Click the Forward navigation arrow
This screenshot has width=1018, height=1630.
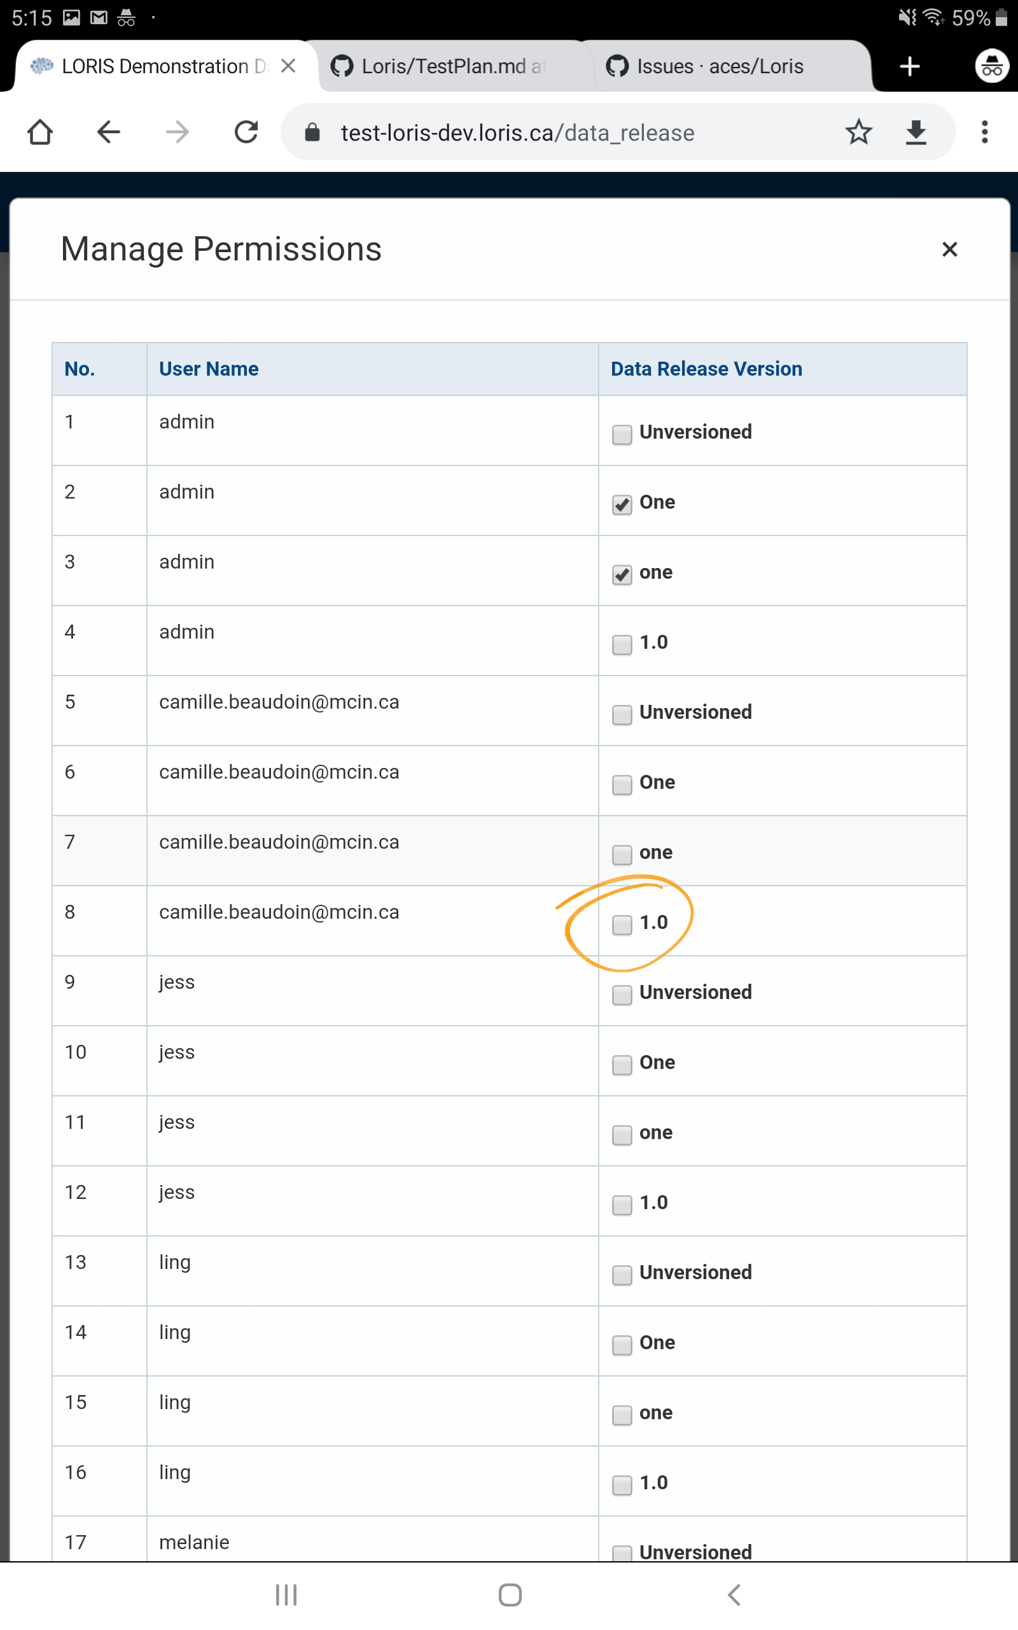tap(177, 132)
